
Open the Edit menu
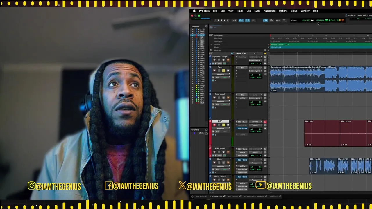pyautogui.click(x=222, y=11)
